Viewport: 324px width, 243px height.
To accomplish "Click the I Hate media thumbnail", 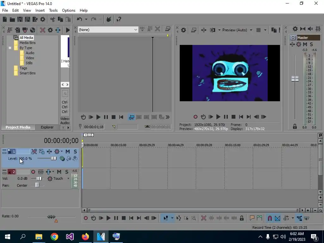I will [65, 51].
